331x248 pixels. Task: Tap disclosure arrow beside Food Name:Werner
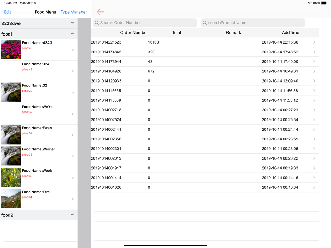(x=72, y=156)
